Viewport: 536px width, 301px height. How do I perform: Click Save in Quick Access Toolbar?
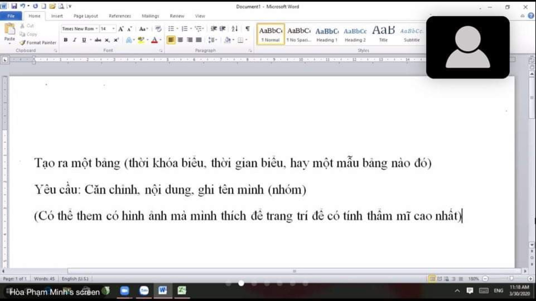click(x=14, y=6)
